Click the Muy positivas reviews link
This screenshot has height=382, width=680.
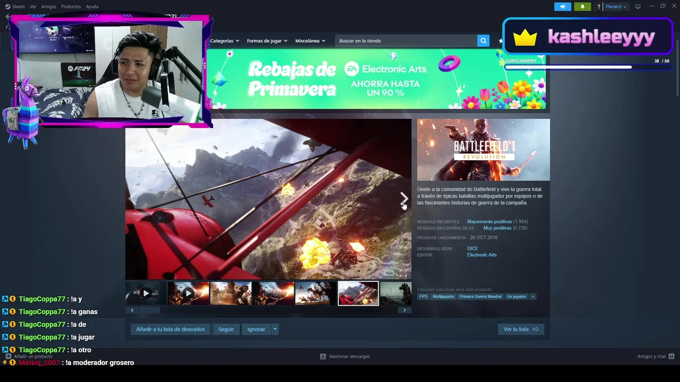click(x=497, y=228)
